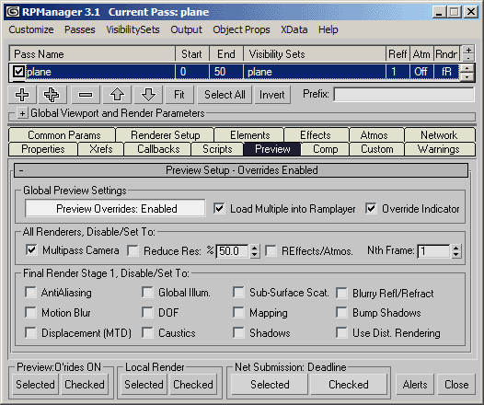Enable the AntiAliasing checkbox

[x=30, y=293]
